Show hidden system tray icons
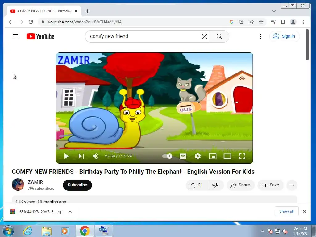 262,231
